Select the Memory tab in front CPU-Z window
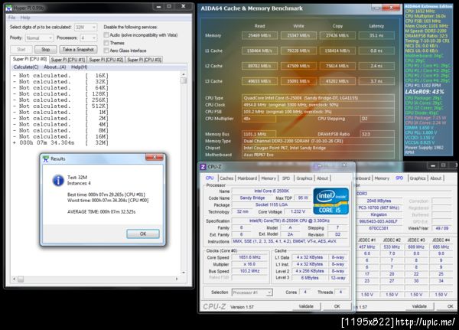Screen dimensions: 459x330 pyautogui.click(x=269, y=178)
